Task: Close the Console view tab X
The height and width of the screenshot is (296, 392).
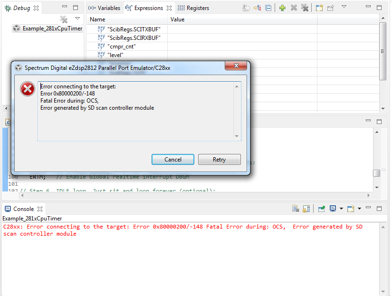Action: [40, 209]
